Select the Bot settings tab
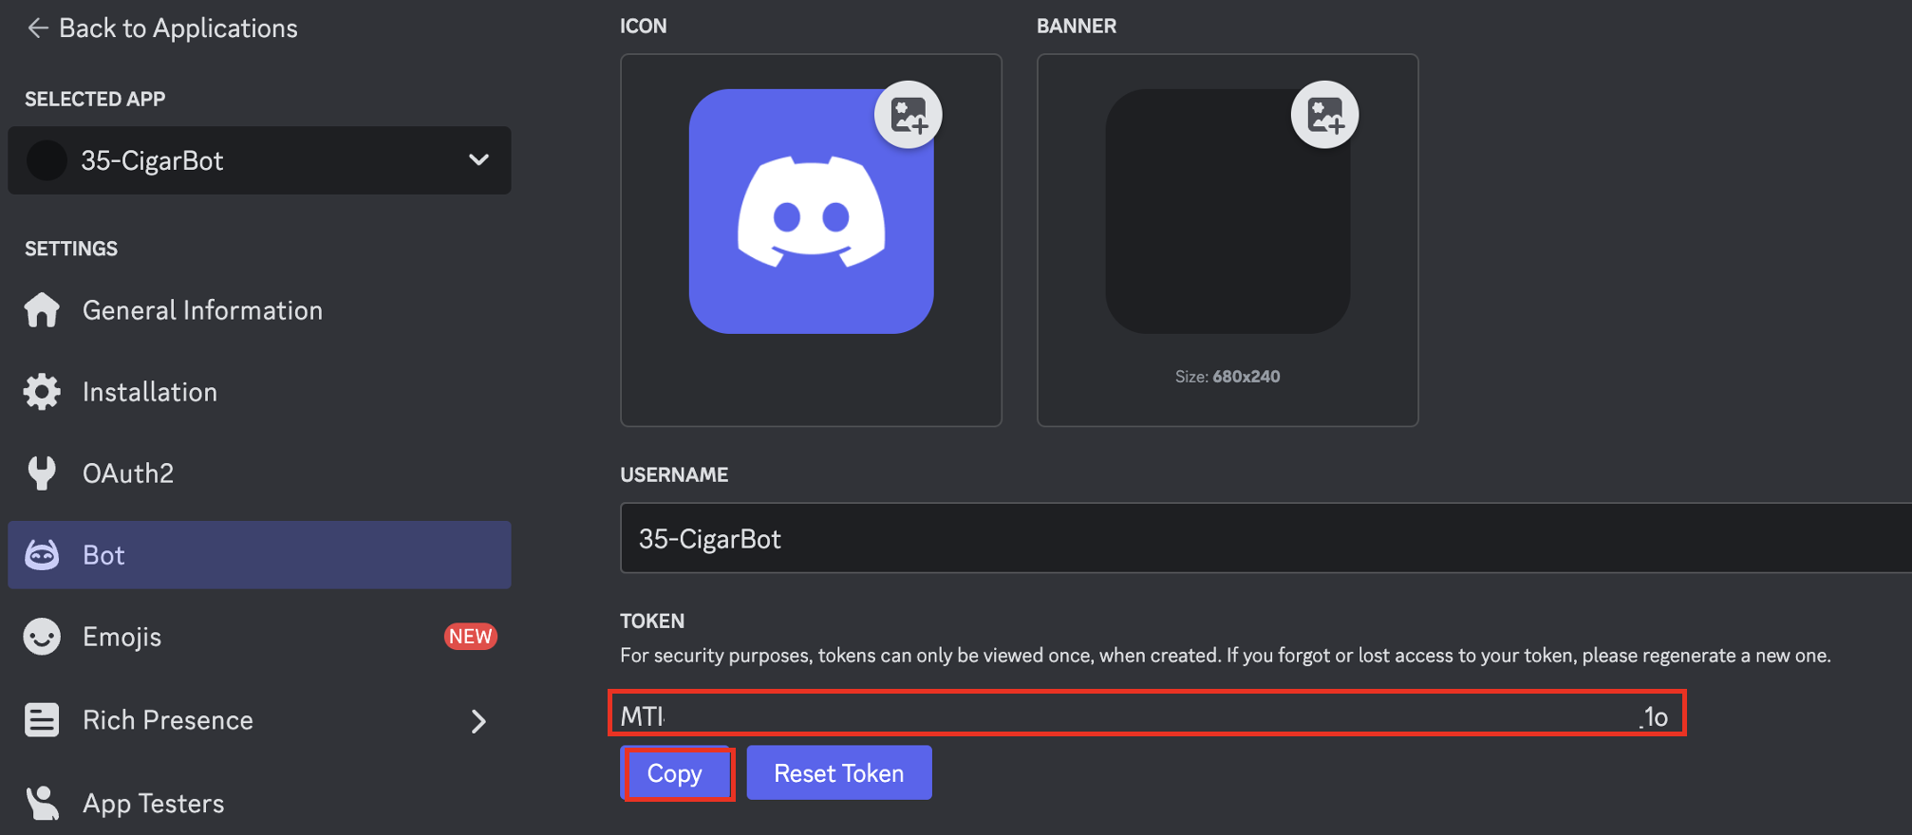The height and width of the screenshot is (835, 1912). [259, 555]
